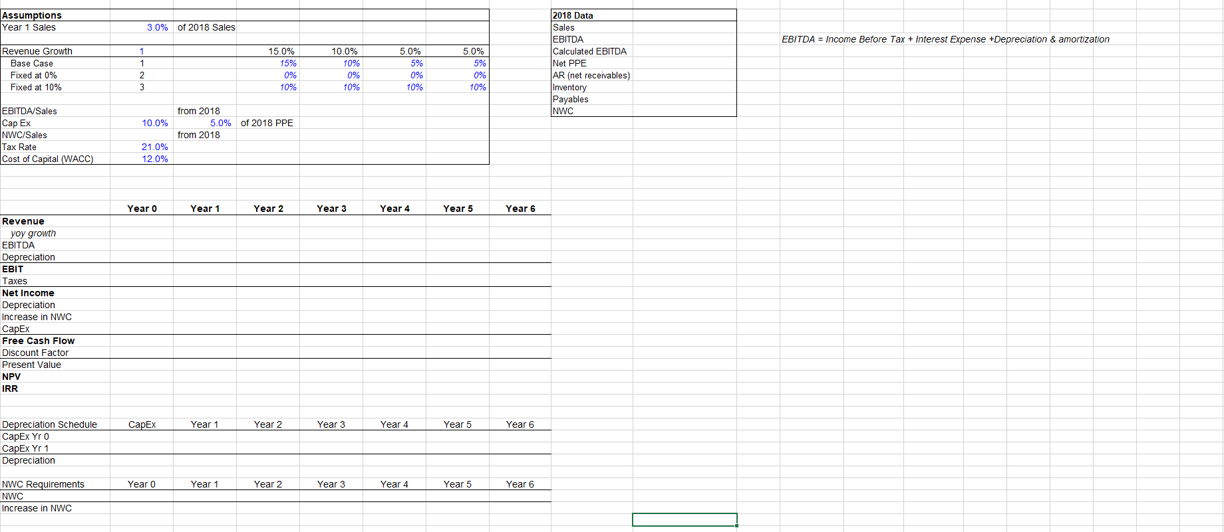Select the bold 'EBIT' row label
Image resolution: width=1224 pixels, height=532 pixels.
click(13, 269)
